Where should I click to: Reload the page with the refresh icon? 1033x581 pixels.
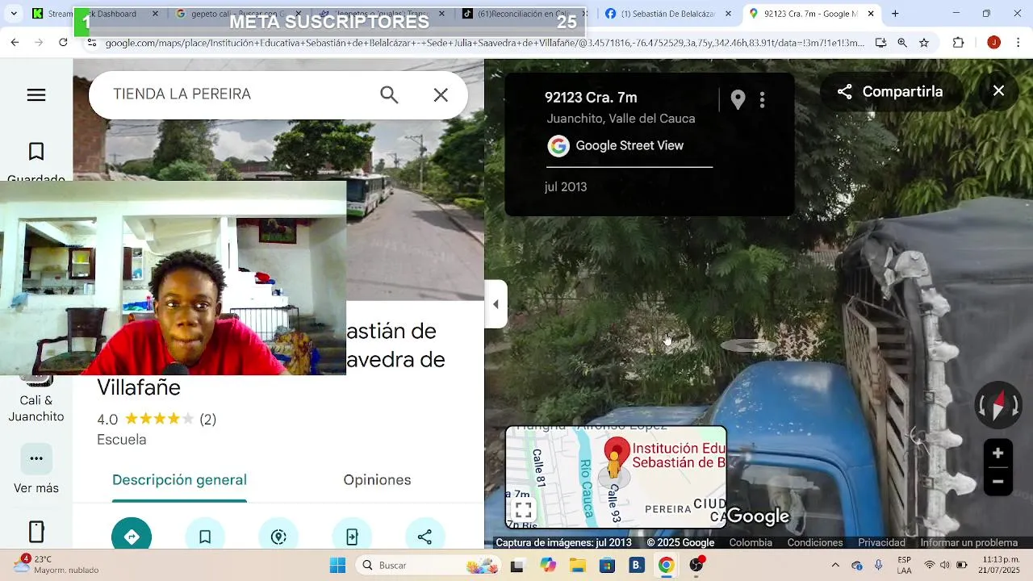(63, 43)
